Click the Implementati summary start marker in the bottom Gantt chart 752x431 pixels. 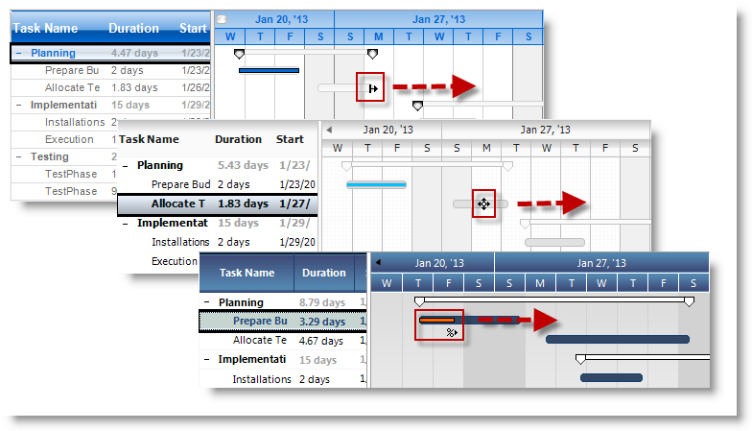(x=580, y=359)
